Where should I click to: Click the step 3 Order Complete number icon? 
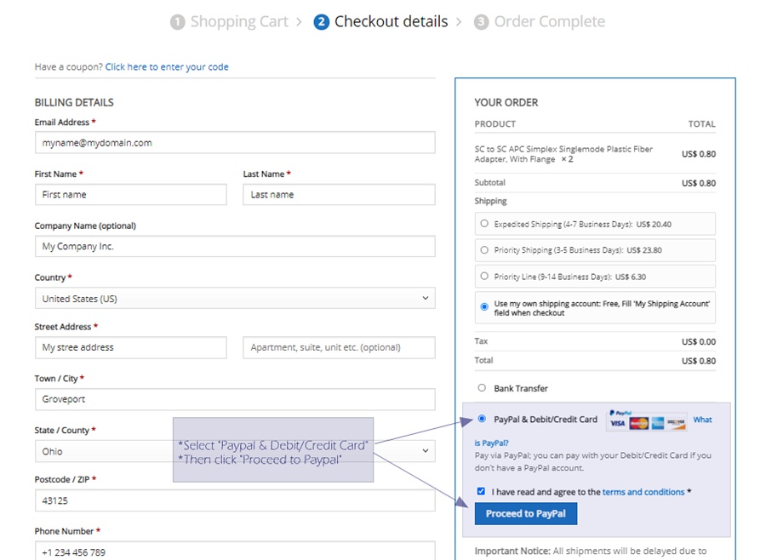(481, 22)
